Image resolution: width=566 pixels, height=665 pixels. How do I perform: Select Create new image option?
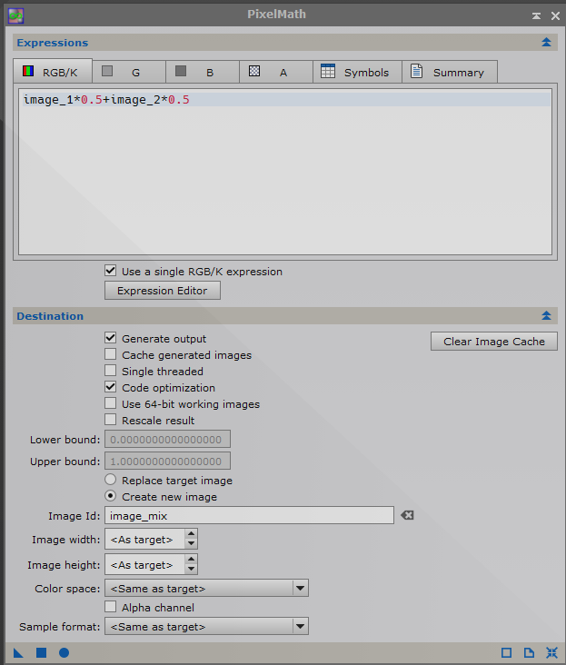pyautogui.click(x=110, y=496)
